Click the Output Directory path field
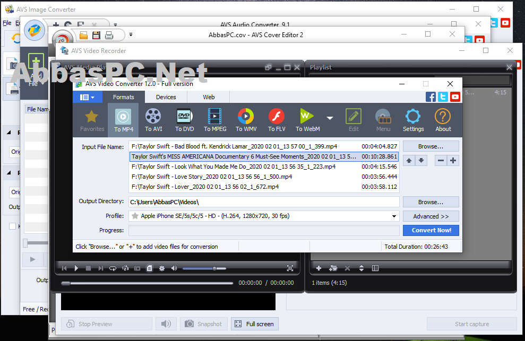The image size is (525, 341). (x=264, y=202)
